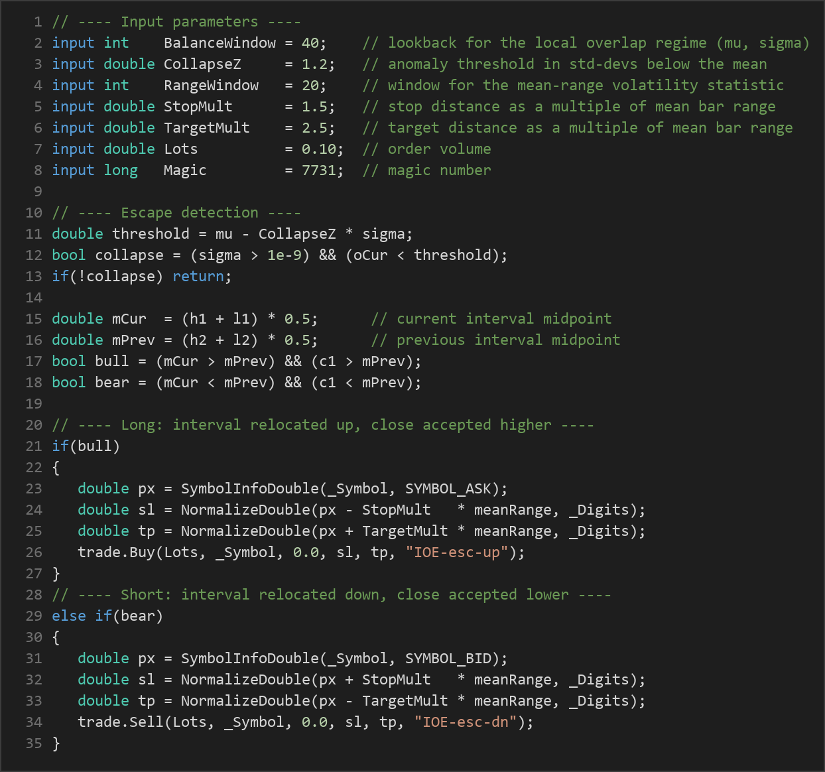
Task: Click the 1e-9 literal on line 12
Action: pyautogui.click(x=284, y=255)
